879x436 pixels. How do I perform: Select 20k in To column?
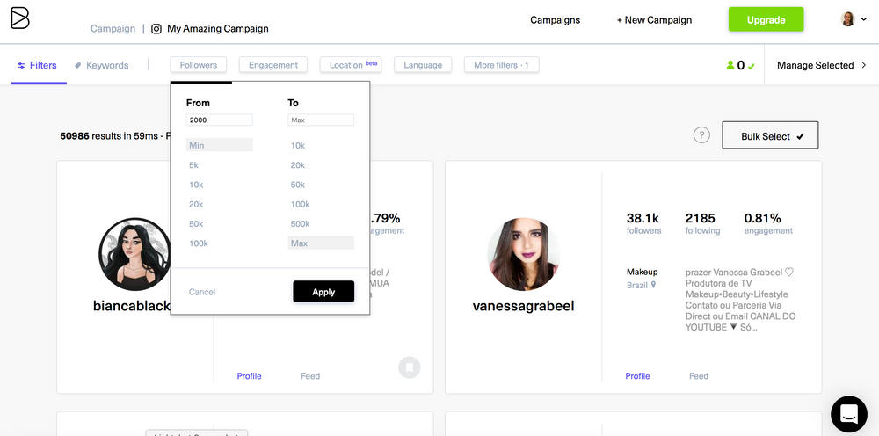click(298, 165)
